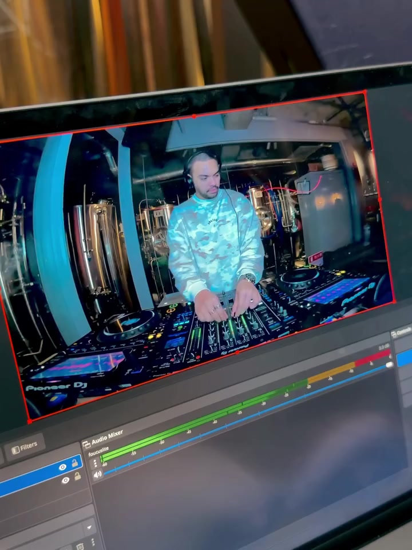Screen dimensions: 412x550
Task: Click the foucuslite source label
Action: tap(98, 451)
